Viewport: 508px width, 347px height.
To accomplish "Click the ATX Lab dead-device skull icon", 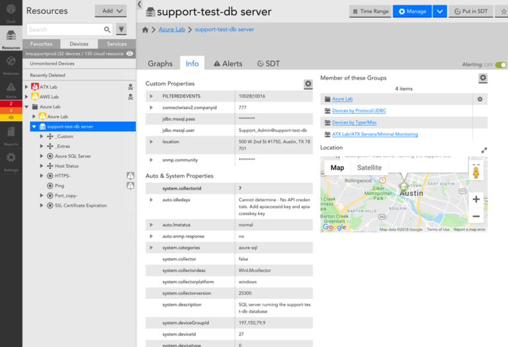I will (130, 87).
